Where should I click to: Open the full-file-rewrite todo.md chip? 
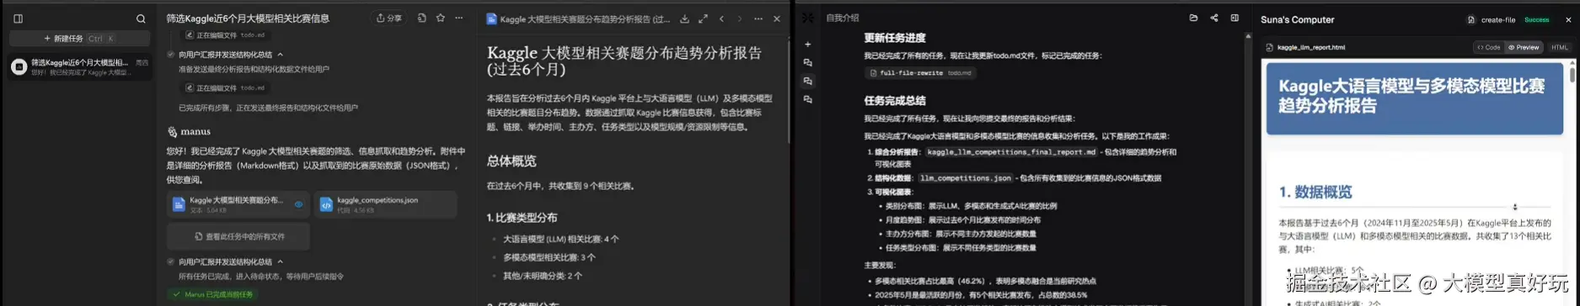click(921, 73)
